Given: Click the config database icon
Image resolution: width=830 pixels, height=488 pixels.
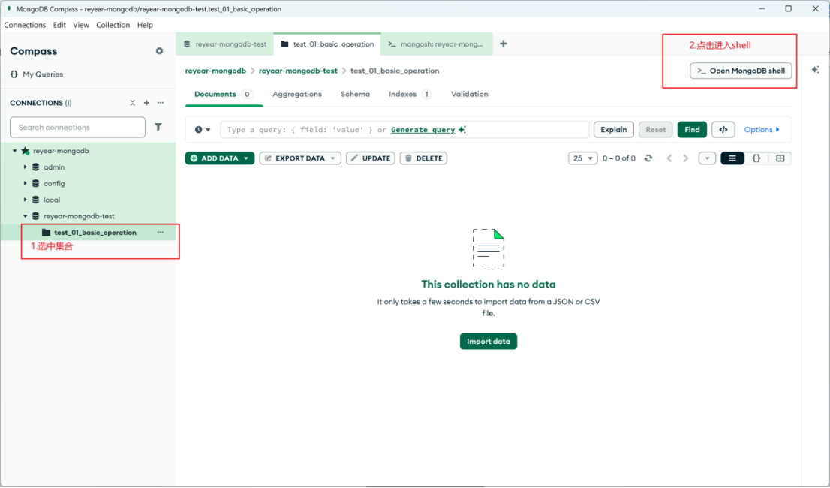Looking at the screenshot, I should click(35, 184).
